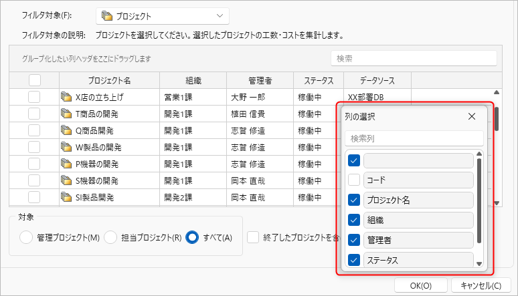Close the 列の選択 column chooser popup
This screenshot has width=518, height=296.
coord(471,116)
